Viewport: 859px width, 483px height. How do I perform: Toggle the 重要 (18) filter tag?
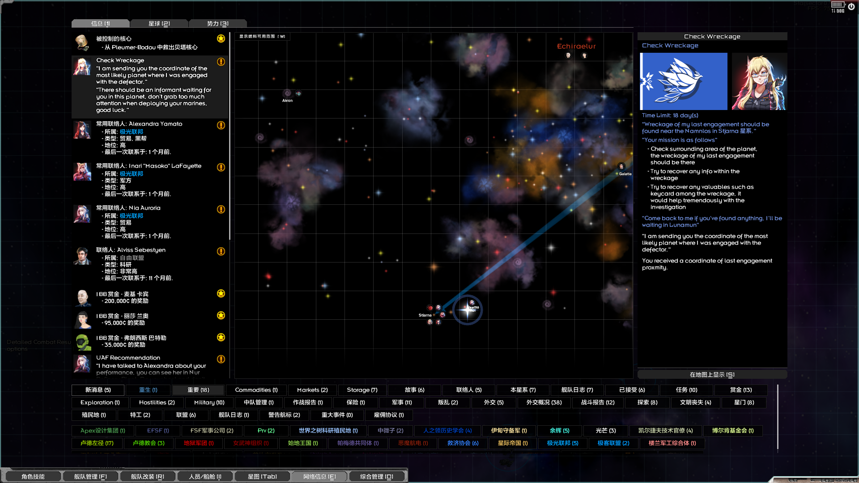click(198, 390)
